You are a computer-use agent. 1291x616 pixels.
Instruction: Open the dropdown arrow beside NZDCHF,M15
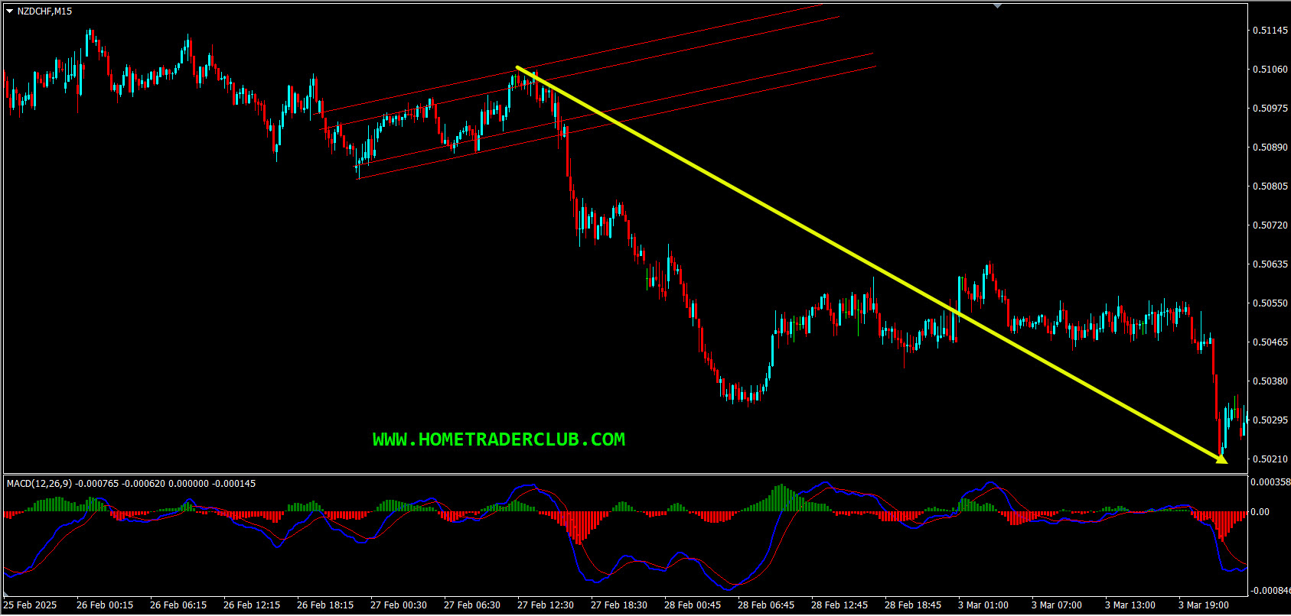[x=9, y=11]
